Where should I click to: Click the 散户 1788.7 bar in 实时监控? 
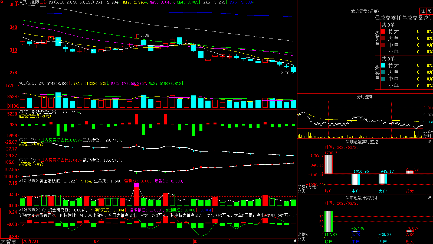[x=328, y=164]
